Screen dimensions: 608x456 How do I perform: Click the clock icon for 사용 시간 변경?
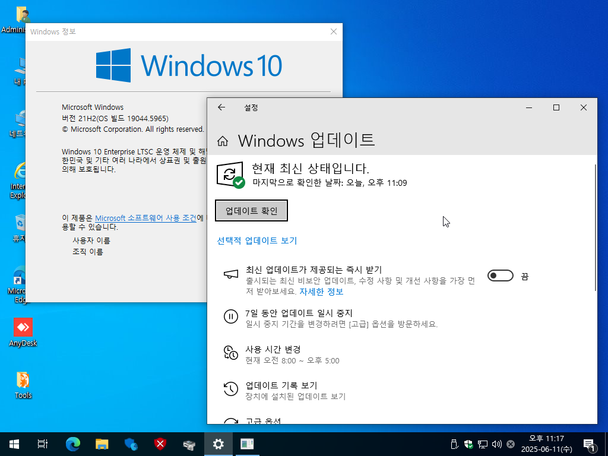(x=231, y=353)
